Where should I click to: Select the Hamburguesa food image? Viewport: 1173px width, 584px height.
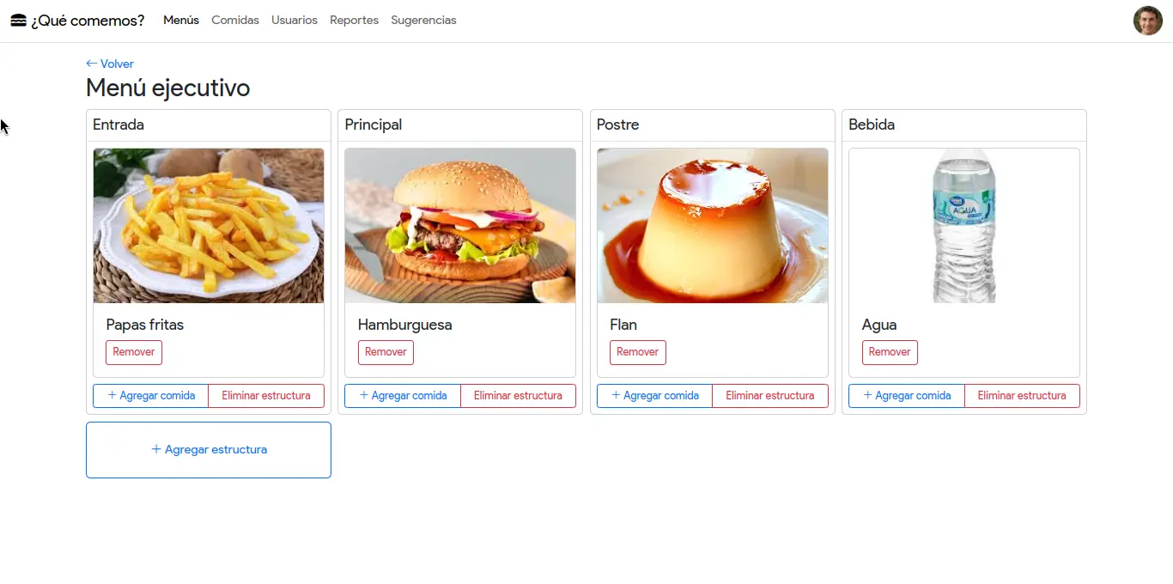(x=460, y=226)
